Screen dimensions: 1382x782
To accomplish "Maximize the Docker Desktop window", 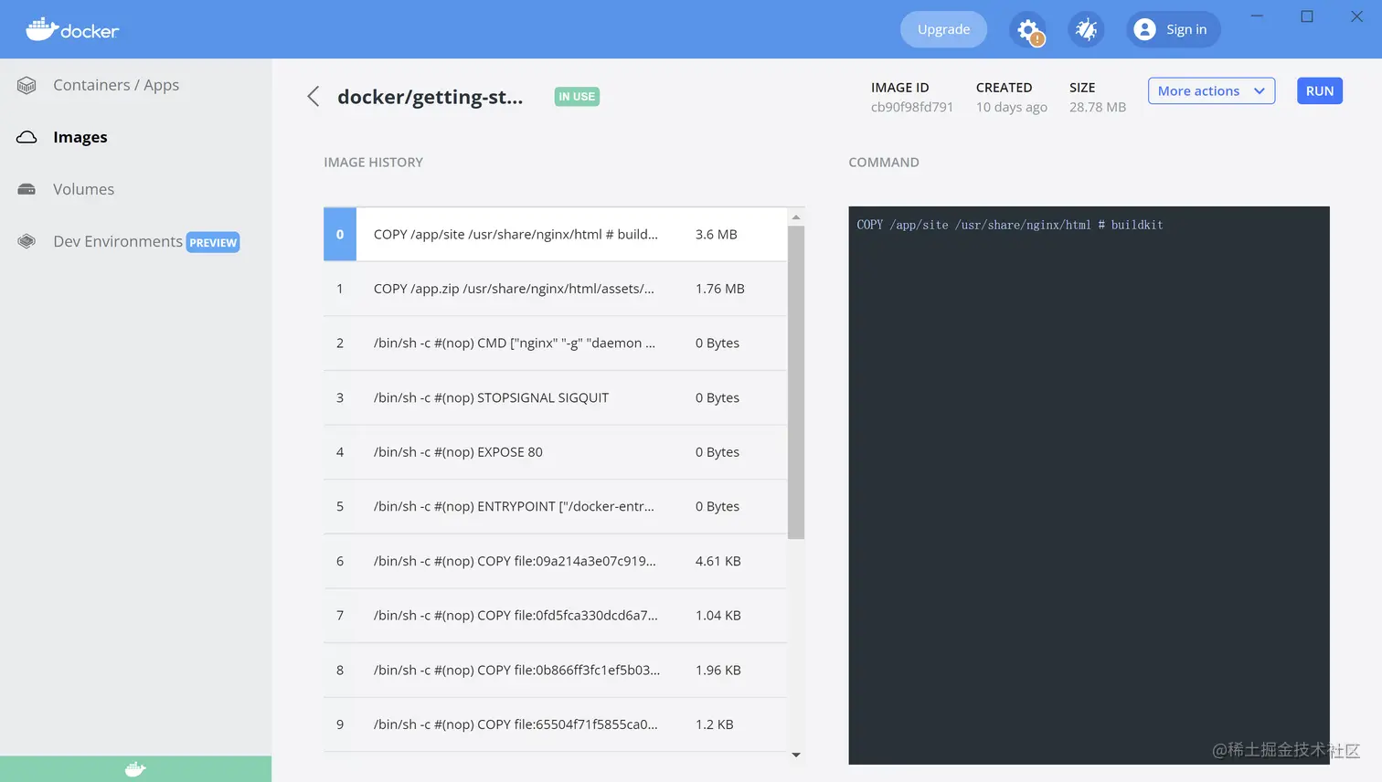I will 1307,16.
